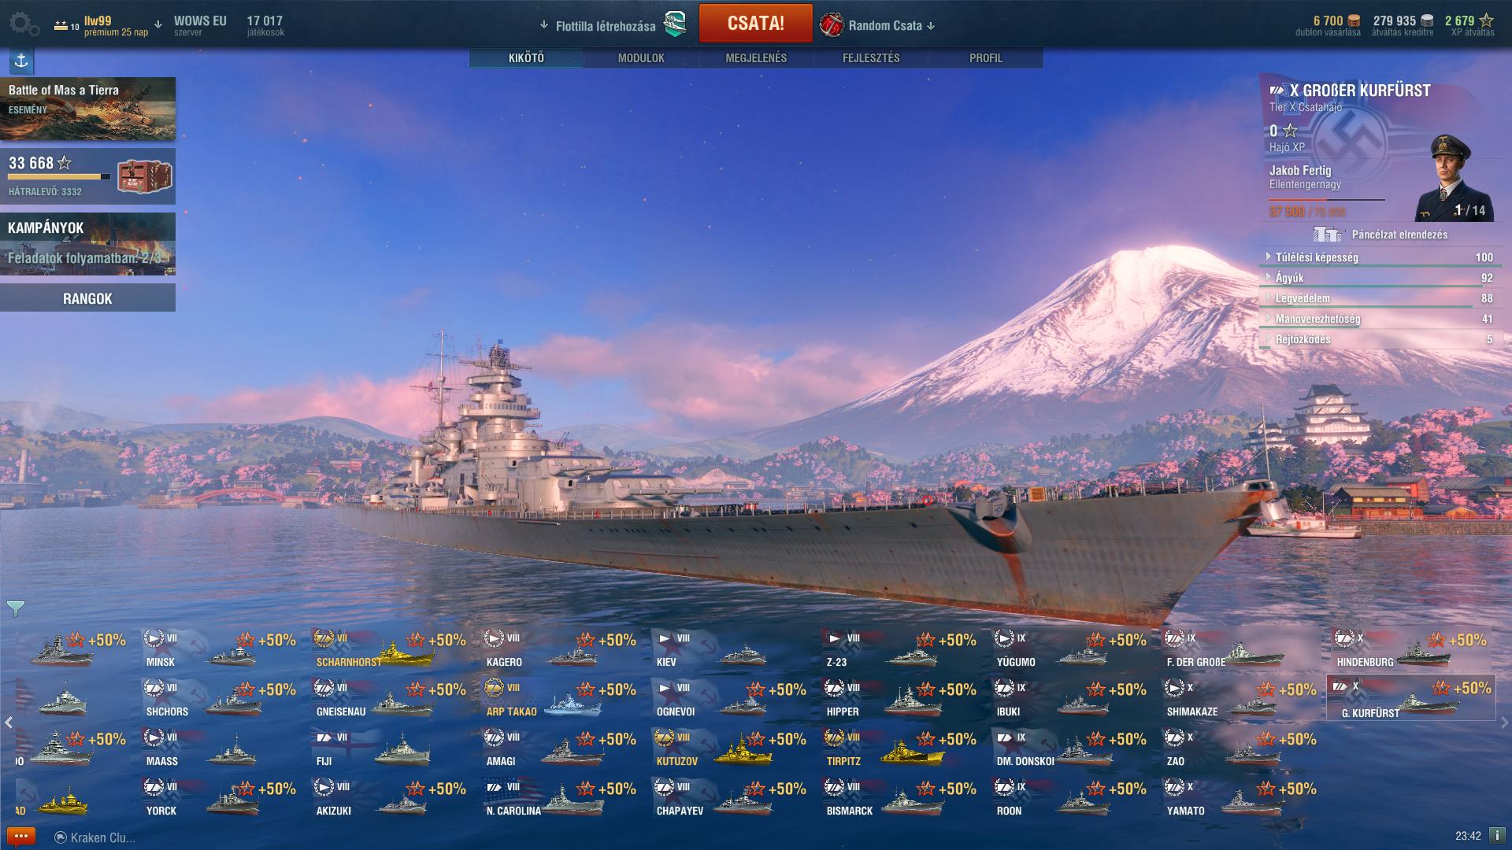1512x850 pixels.
Task: Click the armor layout icon
Action: click(x=1329, y=235)
